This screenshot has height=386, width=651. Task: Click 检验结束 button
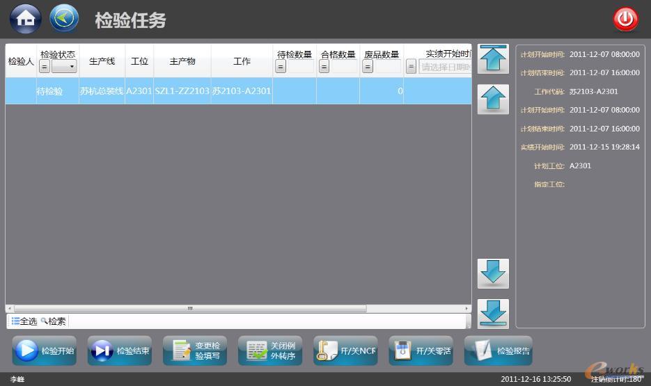[119, 351]
